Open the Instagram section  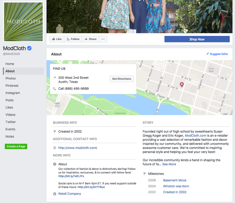13,93
